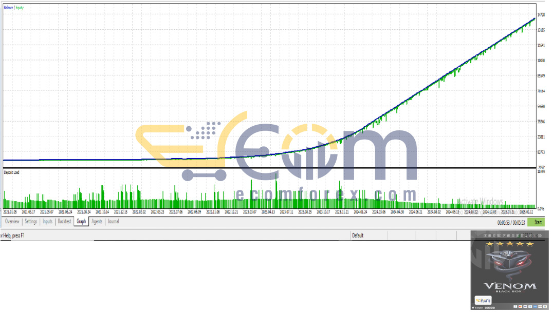Viewport: 552px width, 312px height.
Task: Click the 54680 value on the price axis
Action: point(541,106)
